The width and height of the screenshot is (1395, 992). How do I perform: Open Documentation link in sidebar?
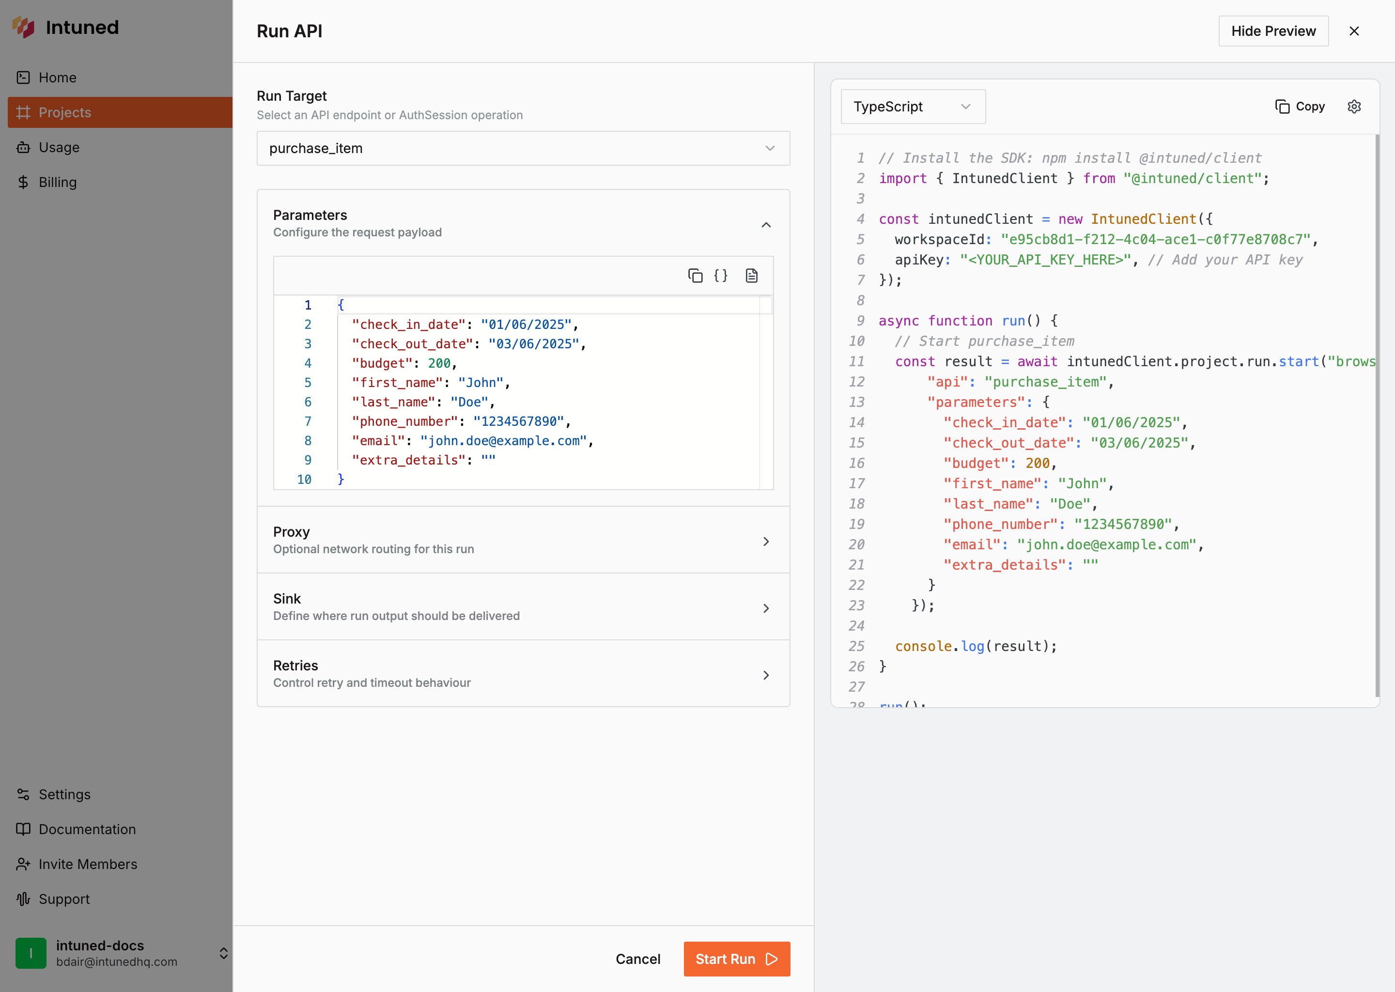point(120,829)
